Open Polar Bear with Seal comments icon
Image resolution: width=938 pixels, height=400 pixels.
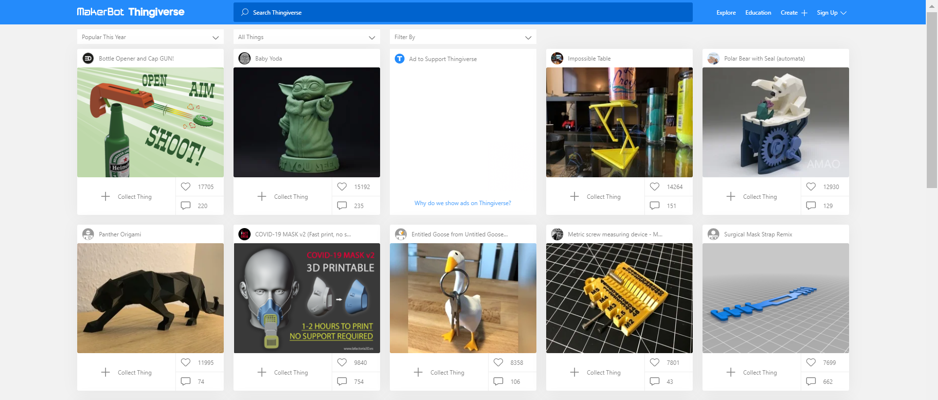pyautogui.click(x=811, y=206)
